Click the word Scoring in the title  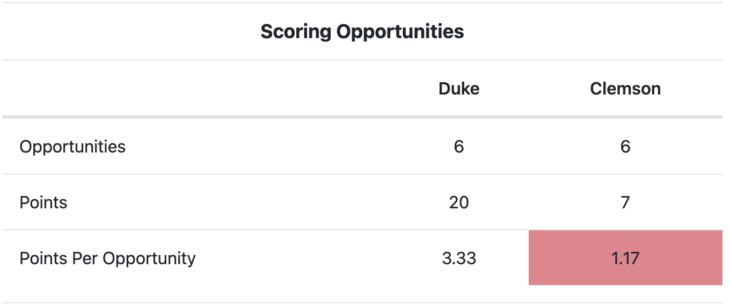click(296, 32)
